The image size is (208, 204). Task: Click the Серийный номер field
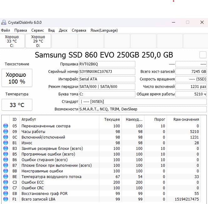[x=107, y=72]
